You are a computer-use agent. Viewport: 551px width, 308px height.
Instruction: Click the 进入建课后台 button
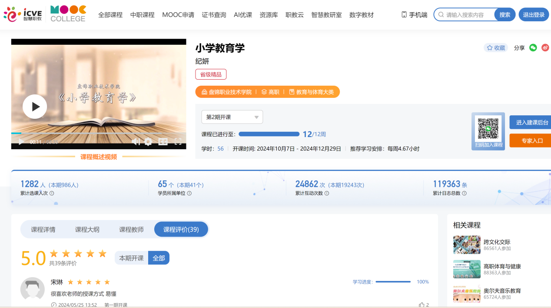531,123
